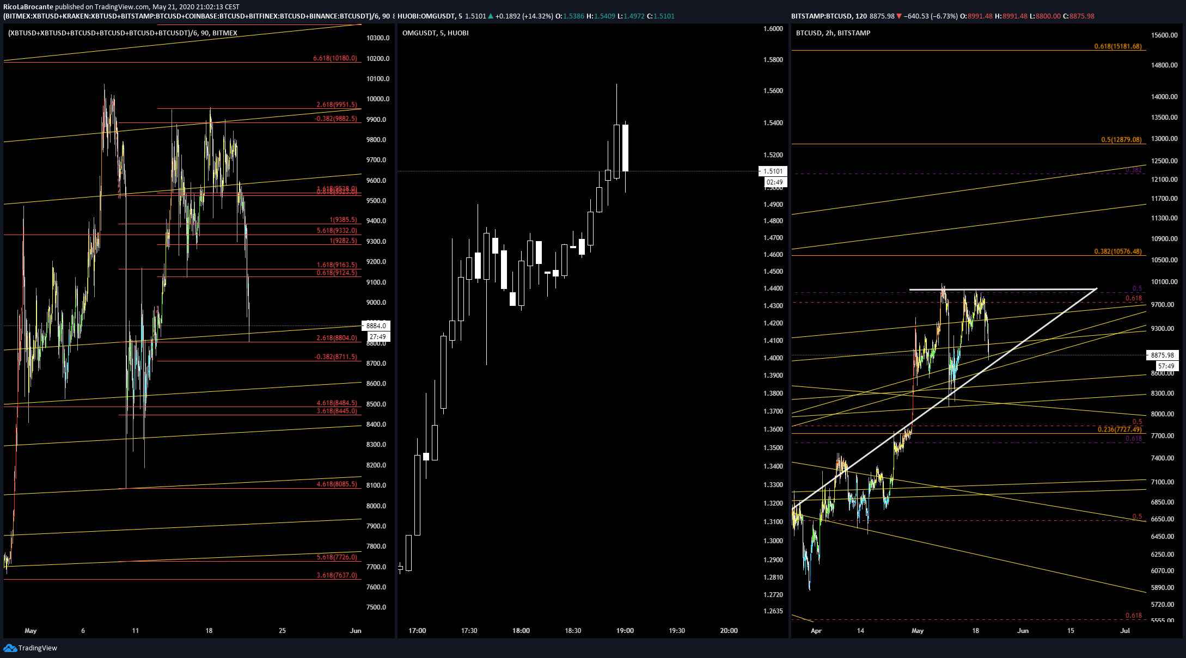Click 19:00 on the OMGUSDT time axis
This screenshot has height=658, width=1186.
coord(625,631)
